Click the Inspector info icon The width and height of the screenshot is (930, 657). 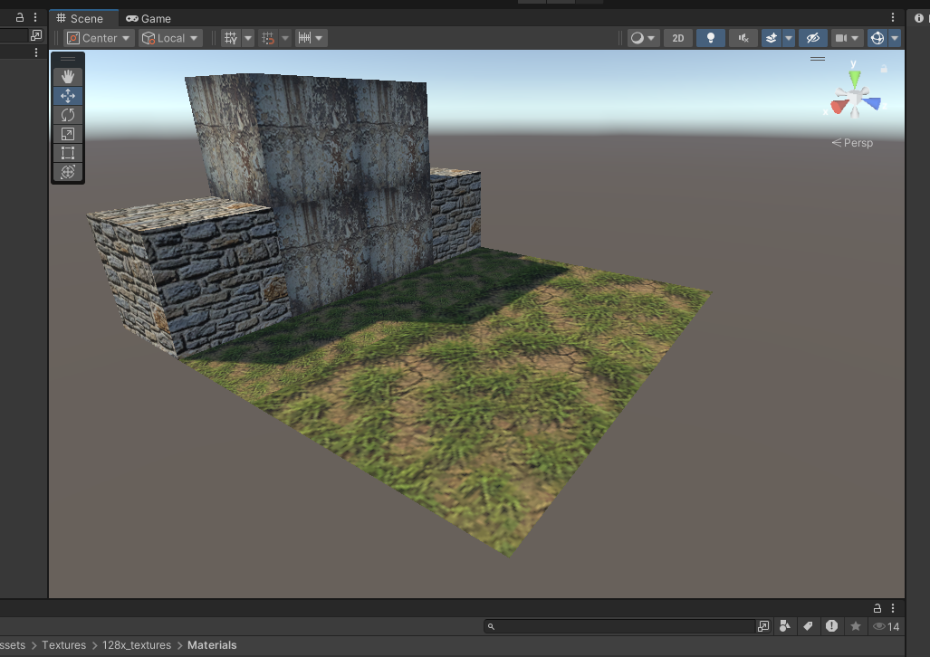[919, 18]
